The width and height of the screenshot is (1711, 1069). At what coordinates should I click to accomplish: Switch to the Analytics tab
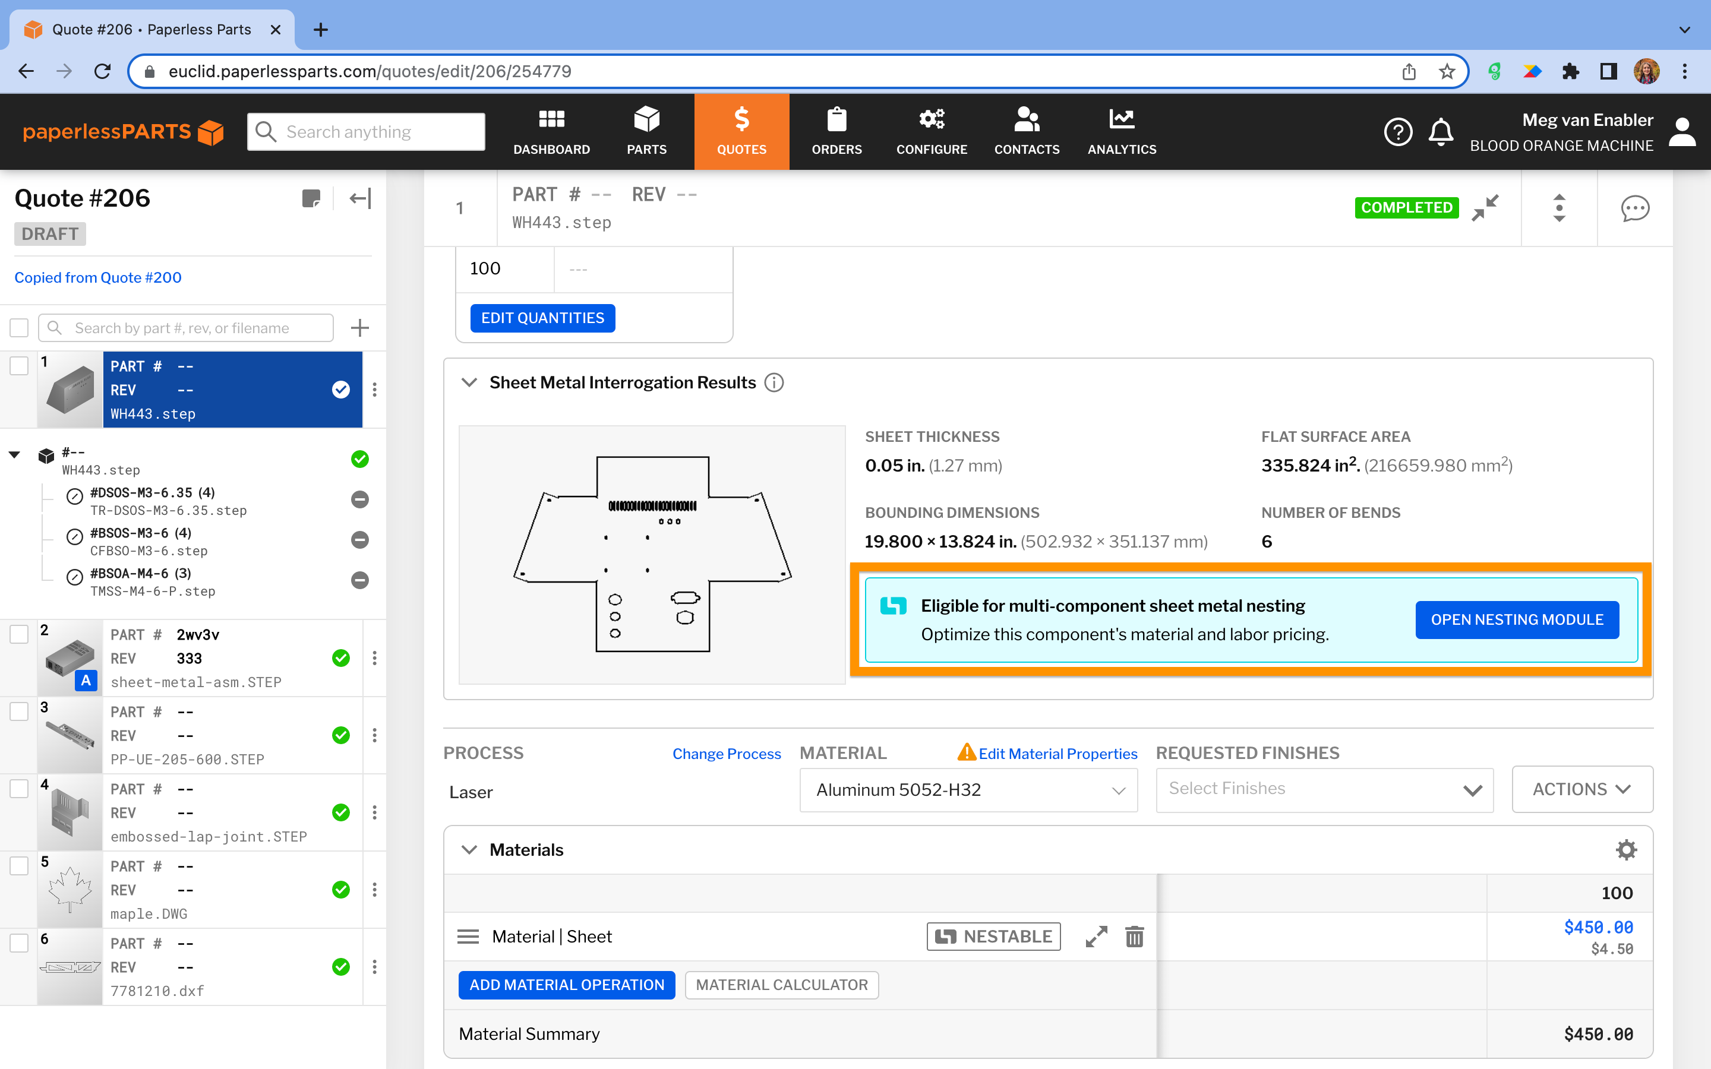coord(1121,131)
